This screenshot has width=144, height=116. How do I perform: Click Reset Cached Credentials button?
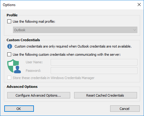(x=106, y=95)
